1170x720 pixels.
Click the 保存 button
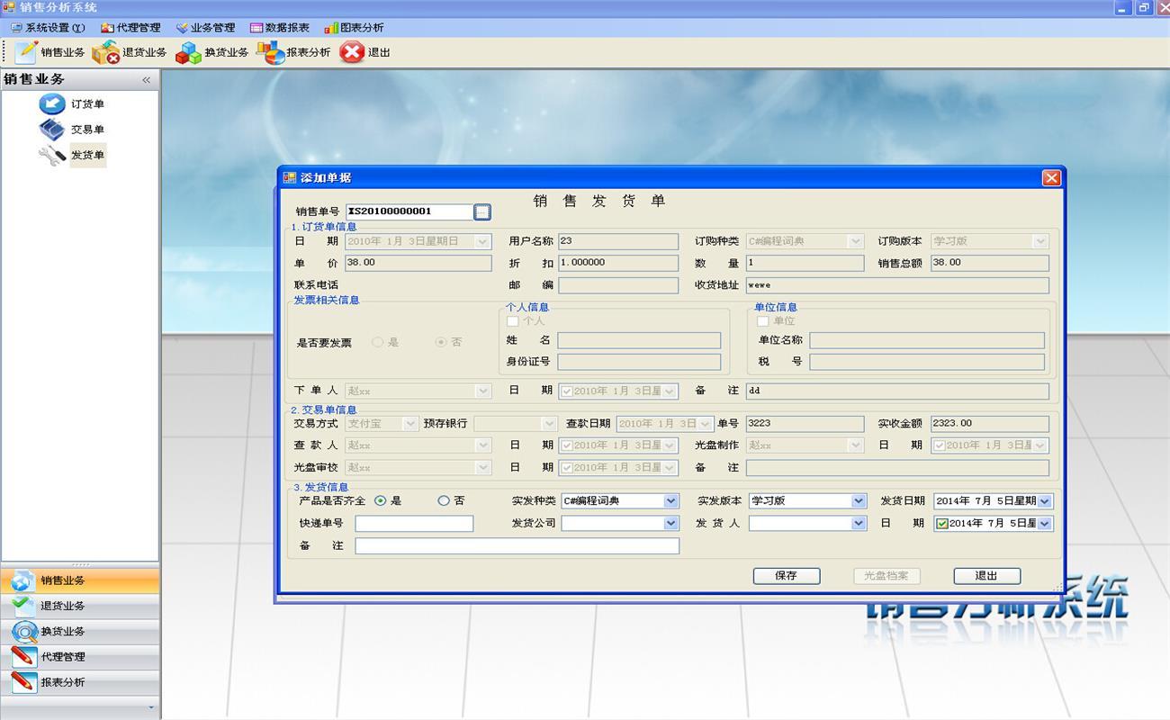coord(787,576)
